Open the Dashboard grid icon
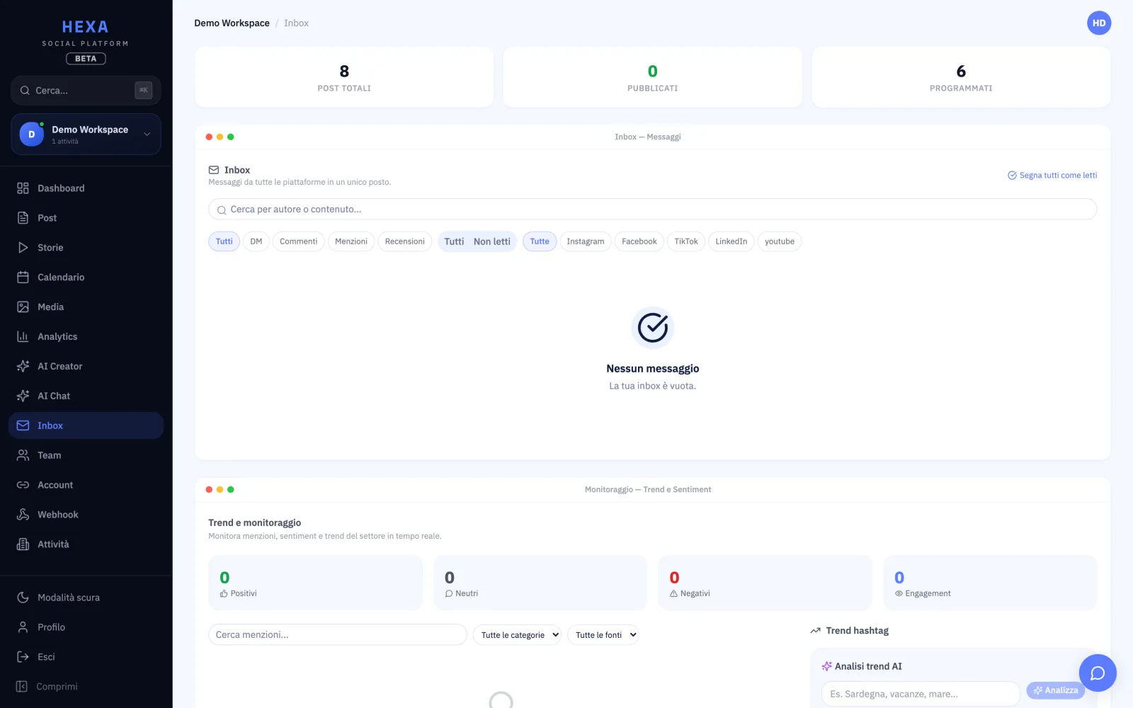Viewport: 1133px width, 708px height. point(23,188)
